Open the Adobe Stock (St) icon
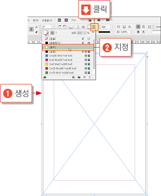This screenshot has height=196, width=161. click(x=66, y=20)
